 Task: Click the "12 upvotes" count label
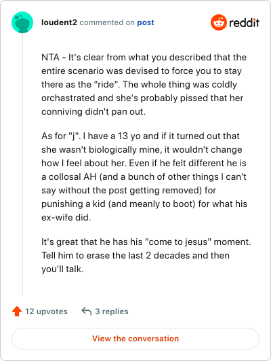[x=46, y=311]
